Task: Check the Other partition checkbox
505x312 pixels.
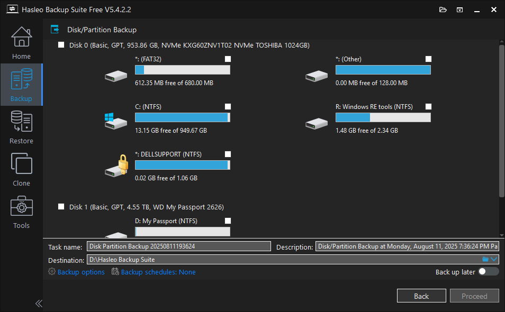Action: (x=428, y=59)
